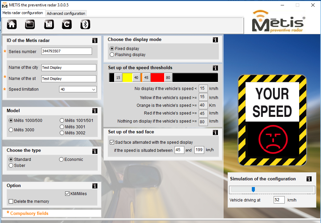Enable the Delete the memory checkbox
Viewport: 321px width, 223px height.
pos(11,202)
